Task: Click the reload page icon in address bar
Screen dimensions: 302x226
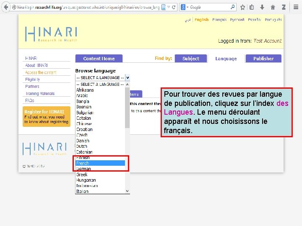Action: pos(174,7)
